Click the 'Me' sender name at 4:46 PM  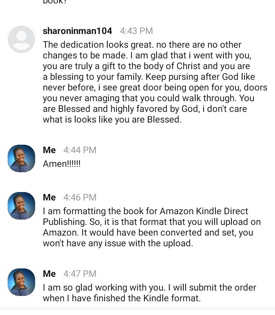pos(49,197)
